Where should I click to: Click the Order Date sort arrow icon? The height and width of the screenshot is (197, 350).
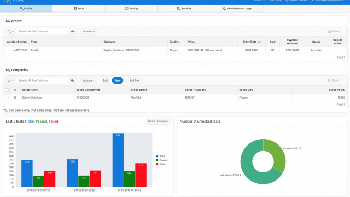(x=259, y=42)
